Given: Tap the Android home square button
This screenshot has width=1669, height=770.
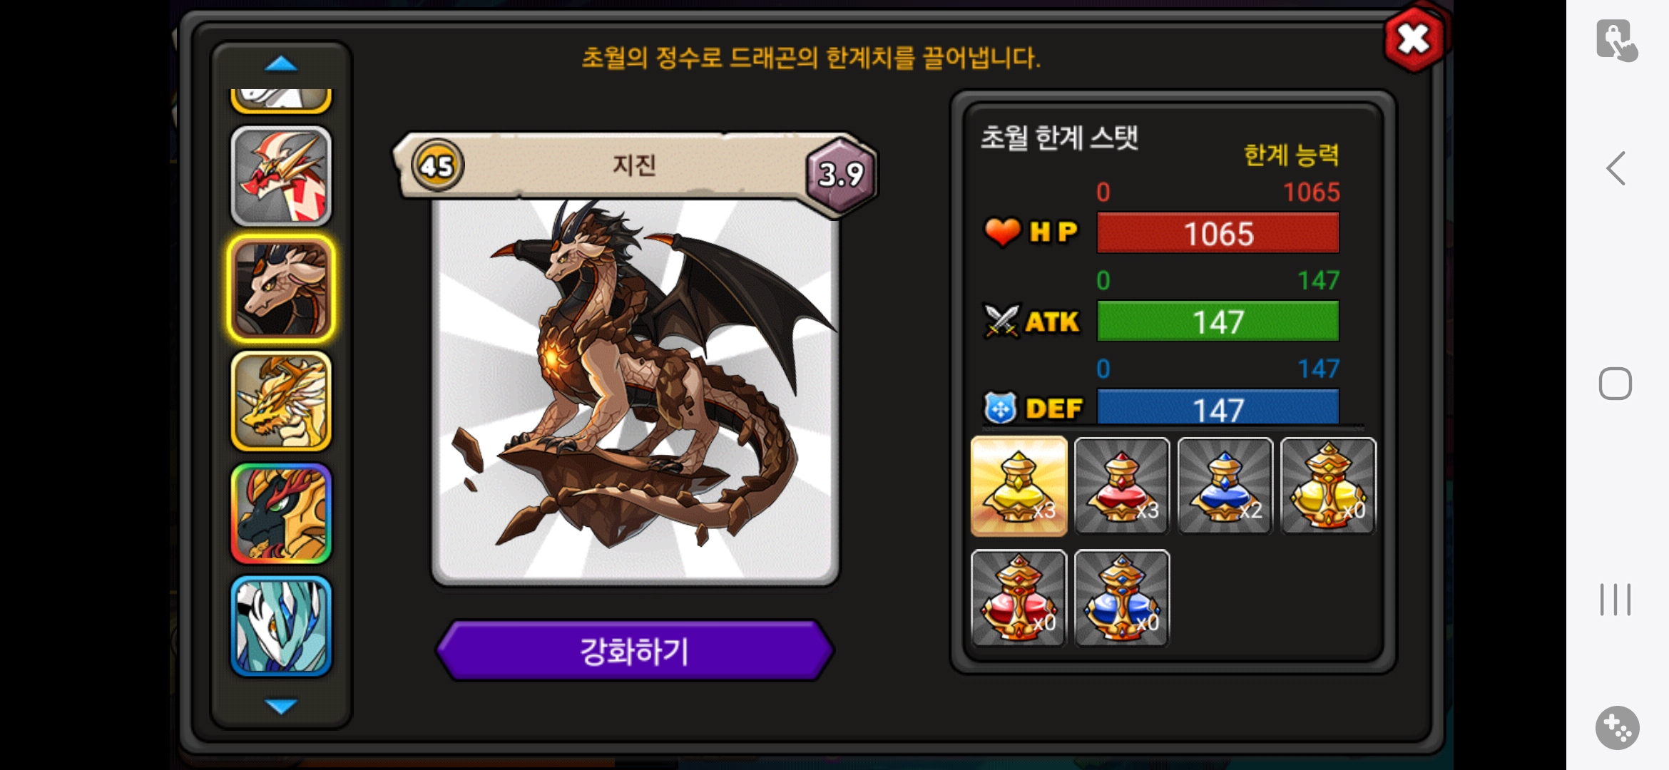Looking at the screenshot, I should coord(1616,384).
